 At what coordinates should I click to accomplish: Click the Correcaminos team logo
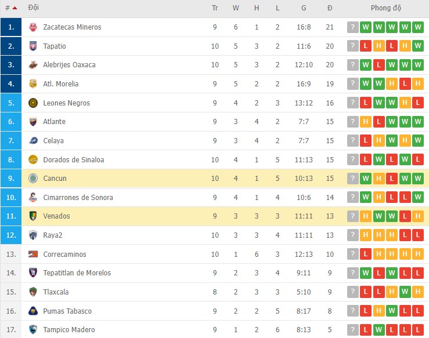pyautogui.click(x=33, y=254)
